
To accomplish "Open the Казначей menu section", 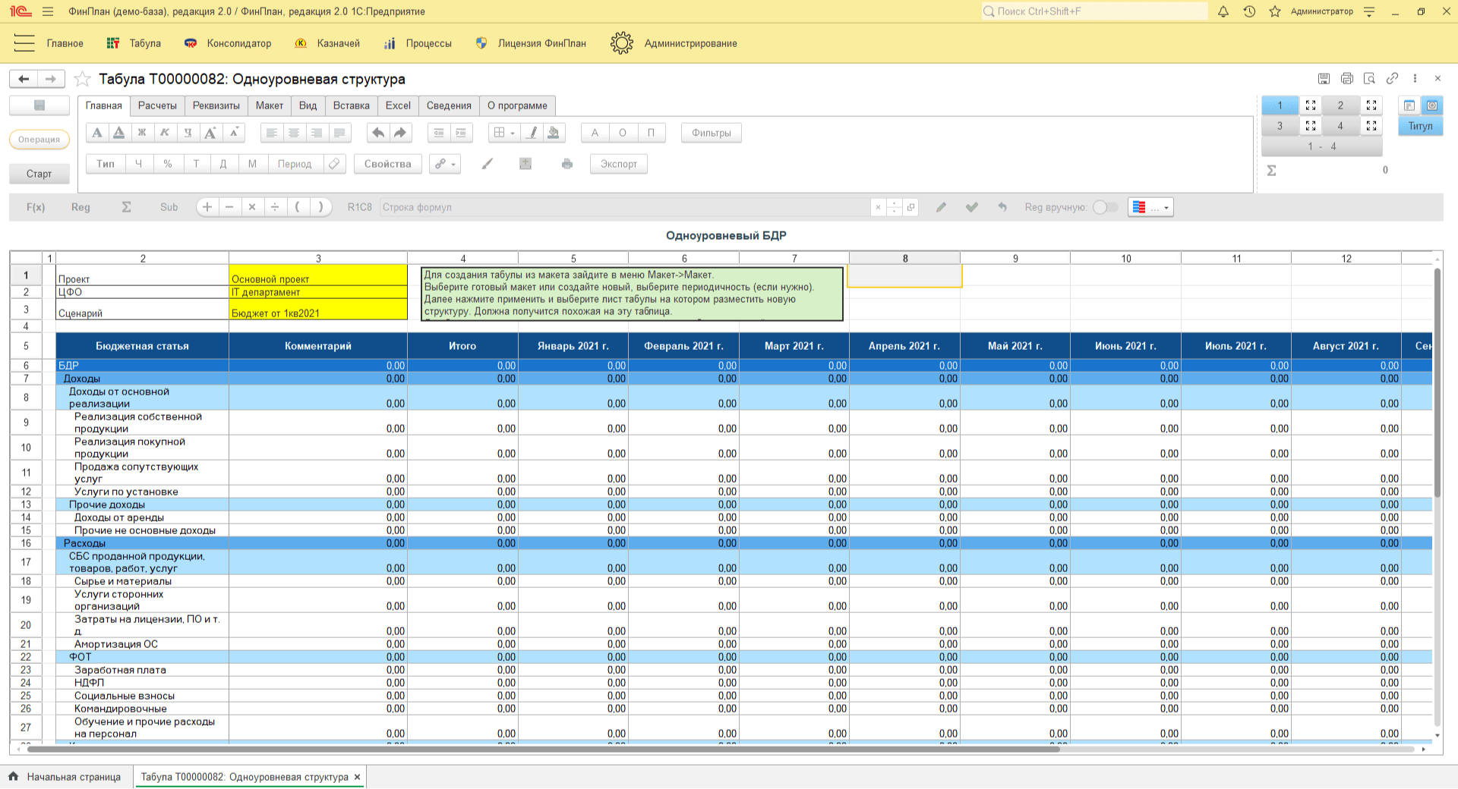I will [338, 43].
